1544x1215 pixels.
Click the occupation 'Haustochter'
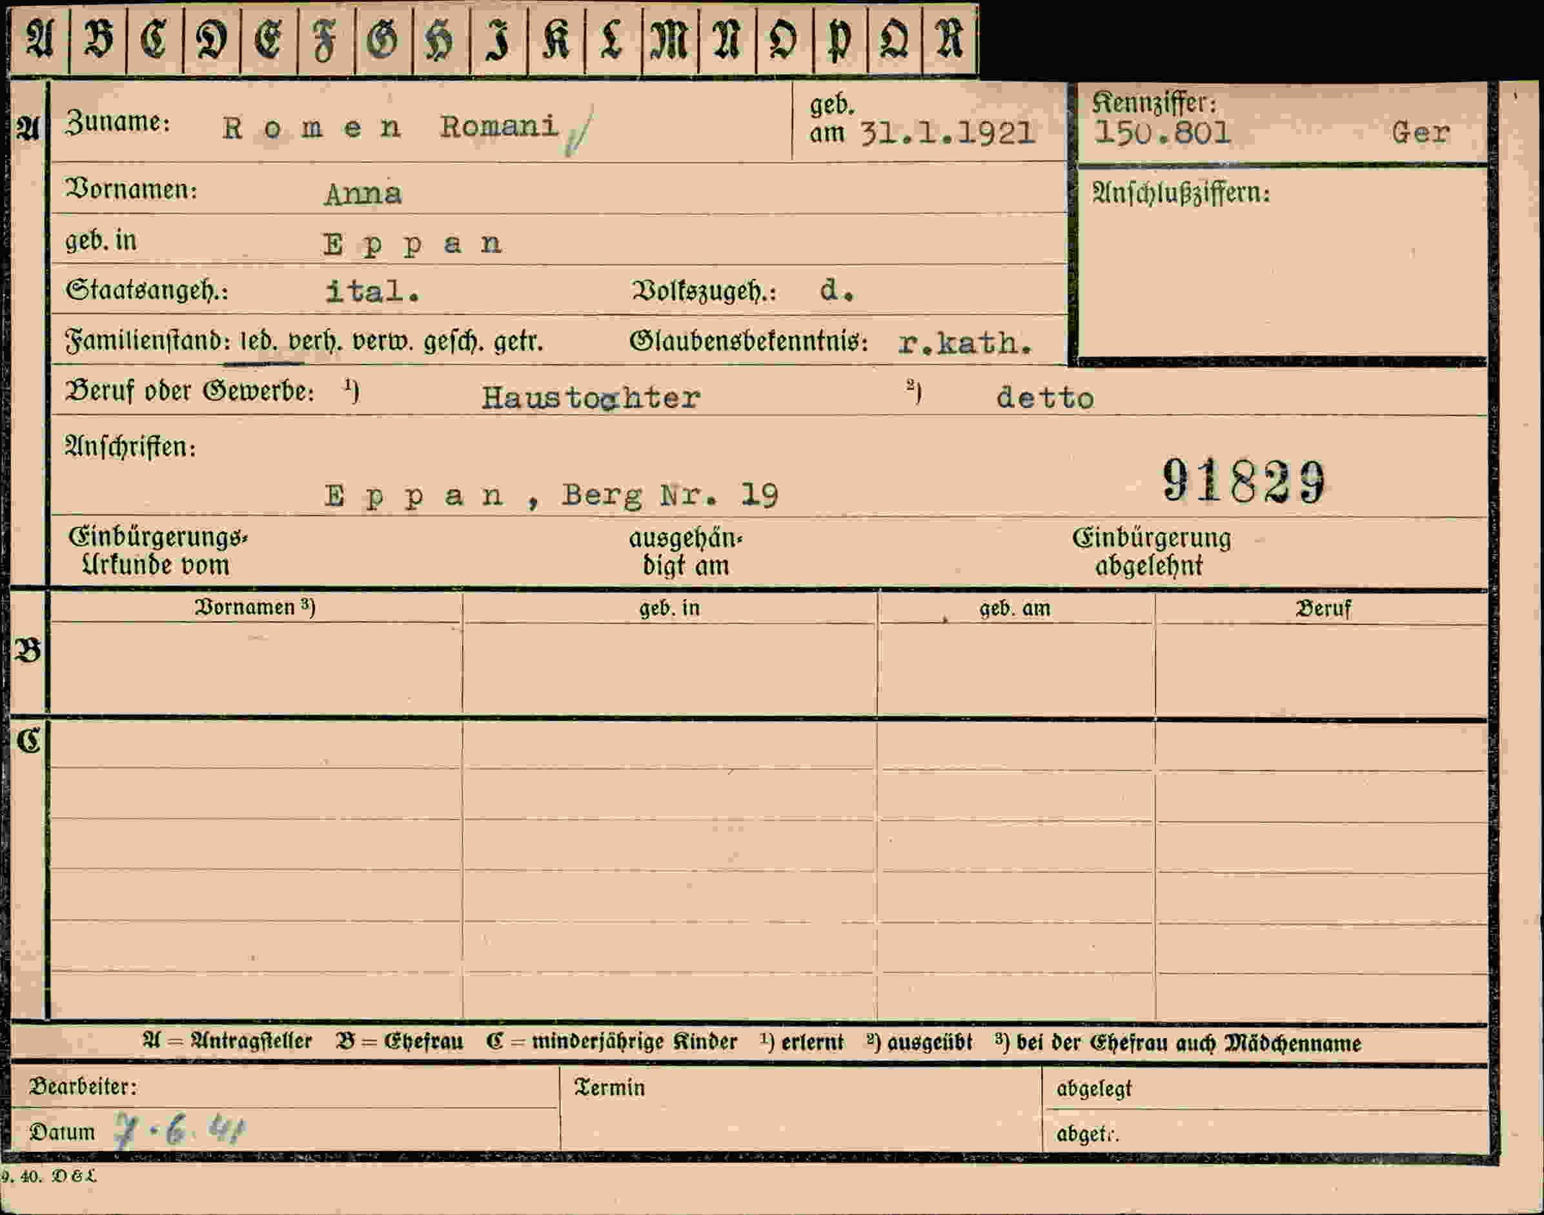(x=591, y=398)
